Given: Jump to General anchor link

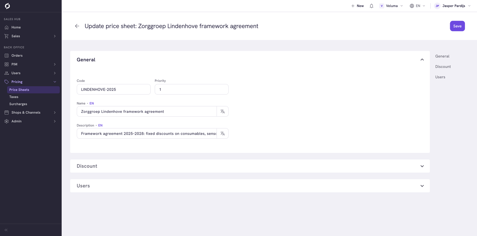Looking at the screenshot, I should click(x=442, y=56).
